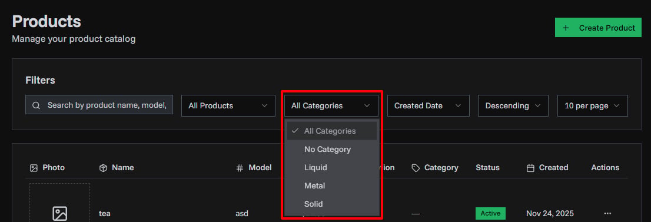This screenshot has height=222, width=651.
Task: Click the chevron in Descending dropdown
Action: 537,105
